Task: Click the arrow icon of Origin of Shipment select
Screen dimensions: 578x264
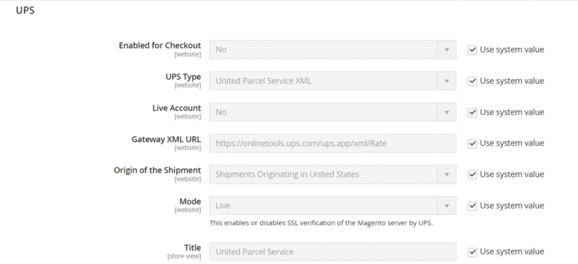Action: click(446, 174)
